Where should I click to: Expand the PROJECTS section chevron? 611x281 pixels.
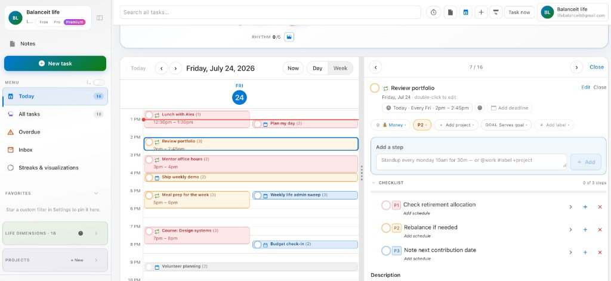pos(96,260)
